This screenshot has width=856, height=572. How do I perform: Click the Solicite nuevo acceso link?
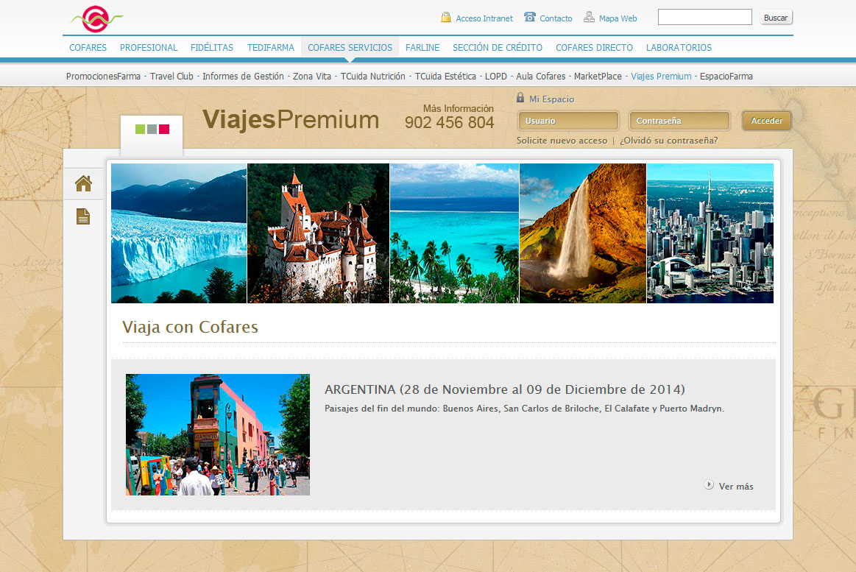(562, 140)
